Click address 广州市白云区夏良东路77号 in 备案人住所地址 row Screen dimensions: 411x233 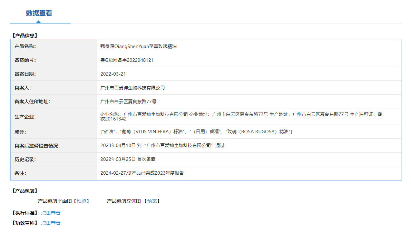[128, 102]
